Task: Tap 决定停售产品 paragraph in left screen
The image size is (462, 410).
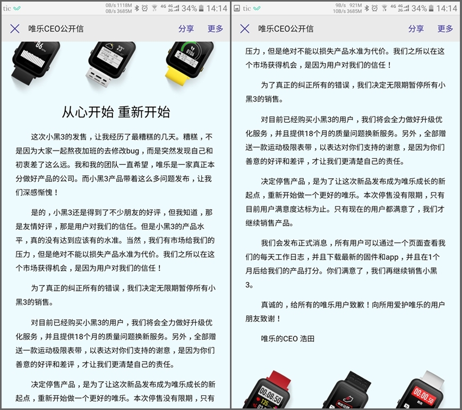Action: [115, 391]
